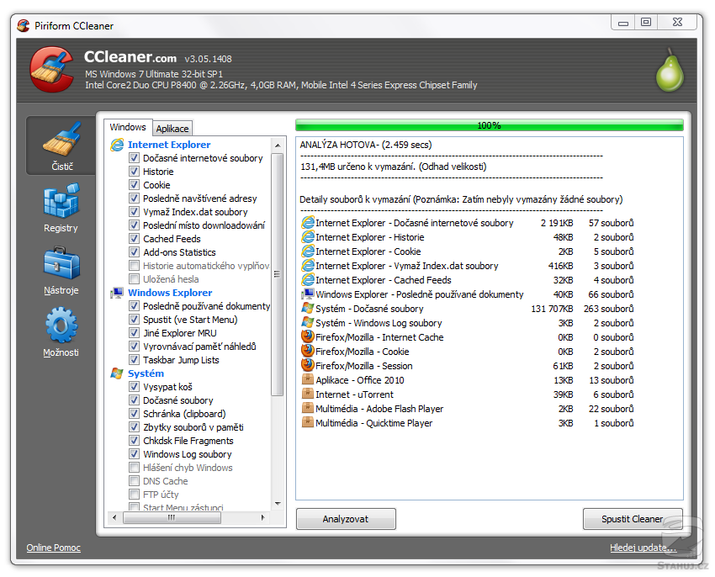Uncheck the IE Historie checkbox

(x=134, y=172)
